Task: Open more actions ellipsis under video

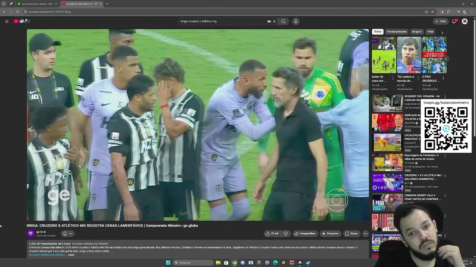Action: pos(366,234)
